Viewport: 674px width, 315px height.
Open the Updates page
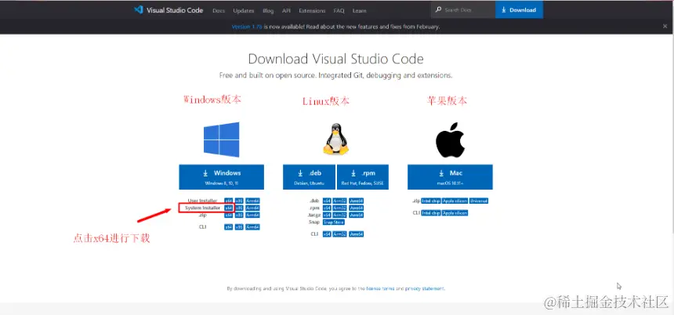pos(243,10)
